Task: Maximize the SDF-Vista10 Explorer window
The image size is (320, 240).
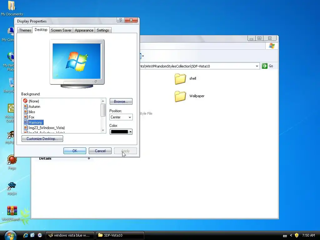Action: (259, 38)
